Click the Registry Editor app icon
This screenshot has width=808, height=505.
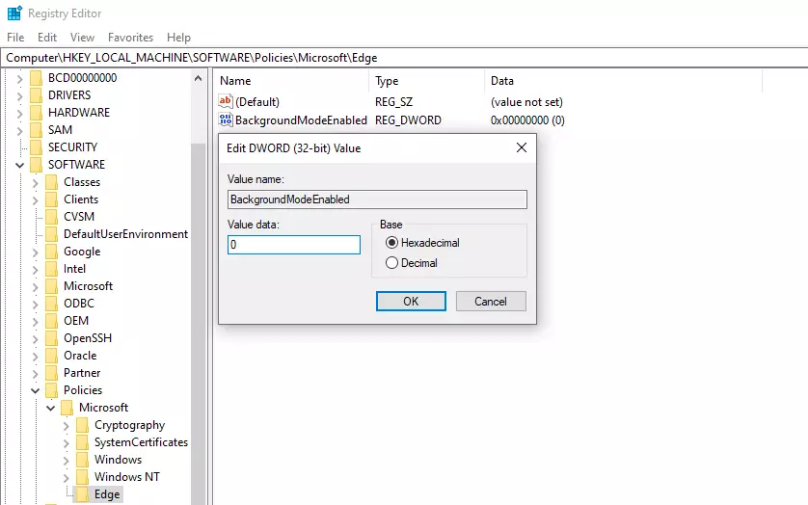coord(14,13)
